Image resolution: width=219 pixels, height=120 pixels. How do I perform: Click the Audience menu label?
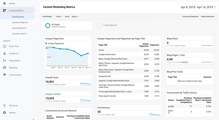point(14,53)
